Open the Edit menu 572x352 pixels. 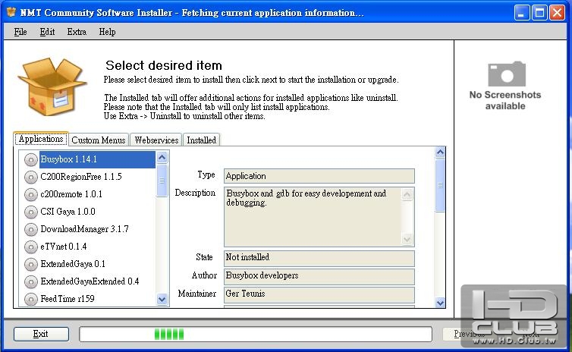(47, 32)
